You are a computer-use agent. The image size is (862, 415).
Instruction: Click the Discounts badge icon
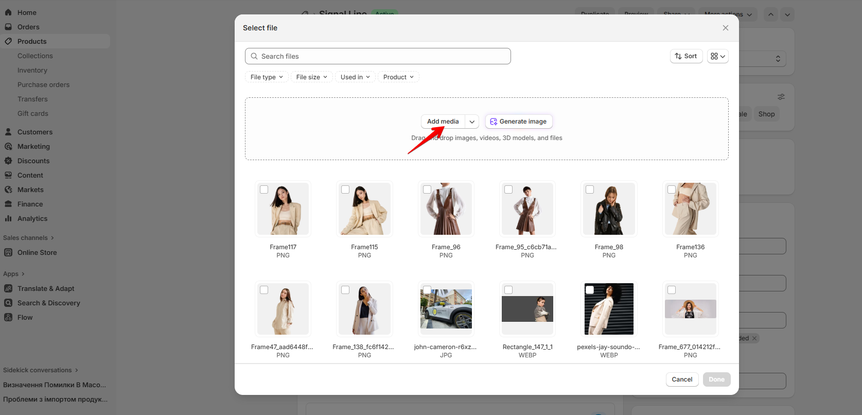pos(8,161)
